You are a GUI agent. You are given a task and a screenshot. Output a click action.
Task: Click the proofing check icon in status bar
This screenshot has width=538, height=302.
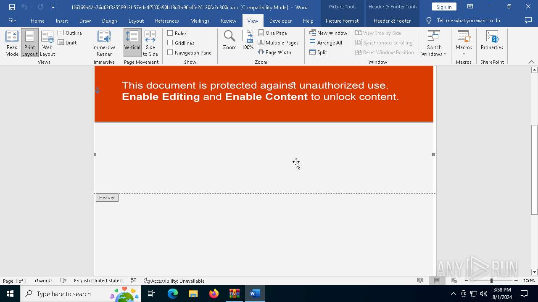63,281
